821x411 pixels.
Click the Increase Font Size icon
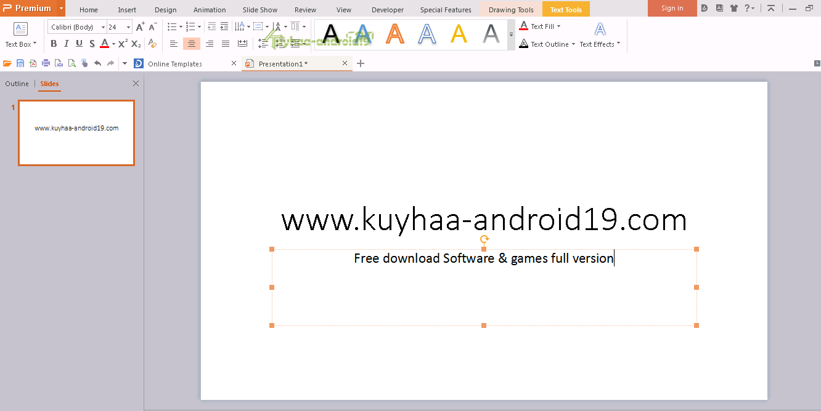(x=141, y=26)
